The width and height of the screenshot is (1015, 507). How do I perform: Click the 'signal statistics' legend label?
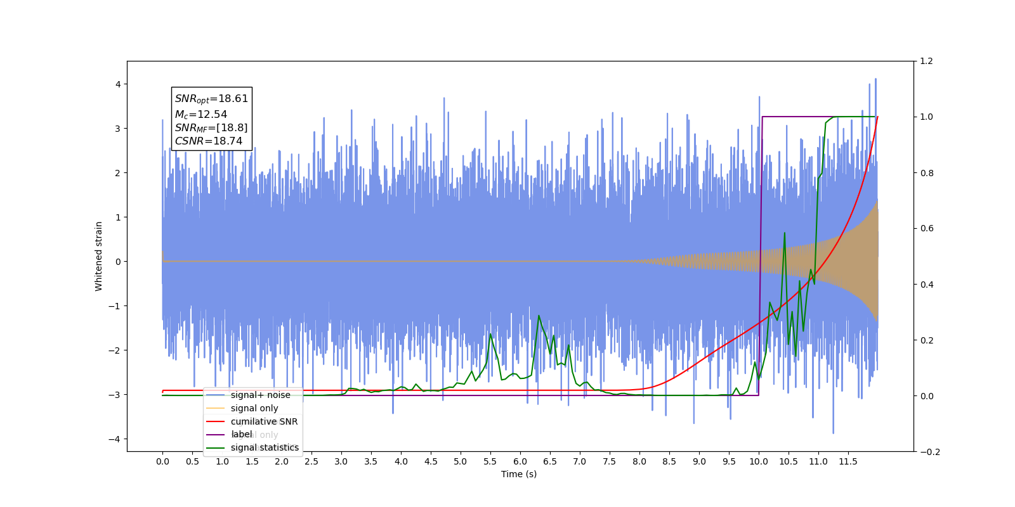265,447
